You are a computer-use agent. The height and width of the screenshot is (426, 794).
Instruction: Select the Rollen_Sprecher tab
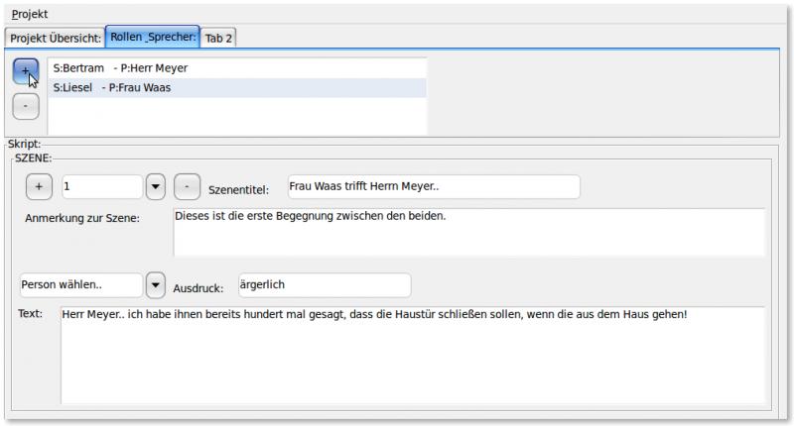pyautogui.click(x=153, y=38)
